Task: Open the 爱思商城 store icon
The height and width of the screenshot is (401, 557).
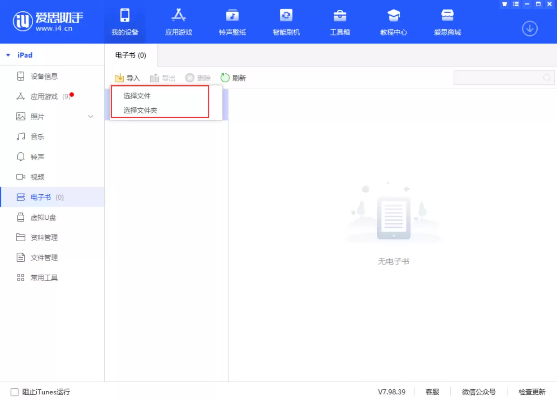Action: pyautogui.click(x=447, y=16)
